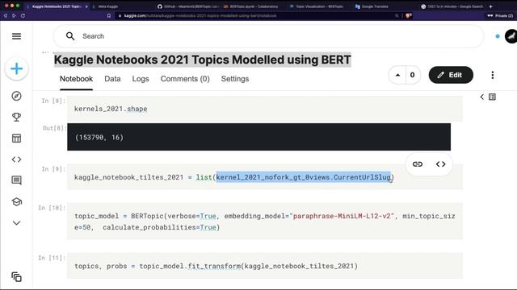Switch to the Notebook tab
The height and width of the screenshot is (290, 517).
76,79
